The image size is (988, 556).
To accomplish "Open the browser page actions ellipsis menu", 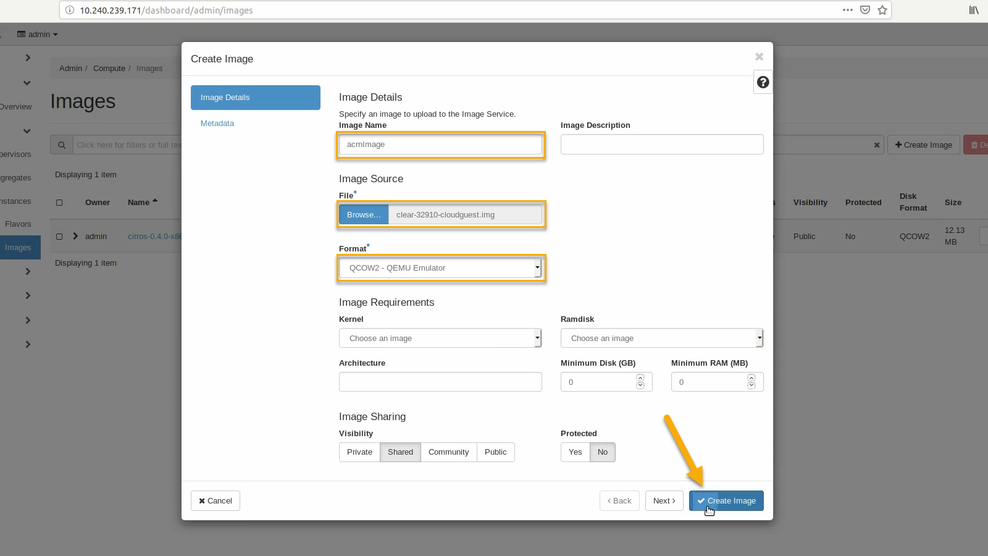I will pyautogui.click(x=847, y=10).
